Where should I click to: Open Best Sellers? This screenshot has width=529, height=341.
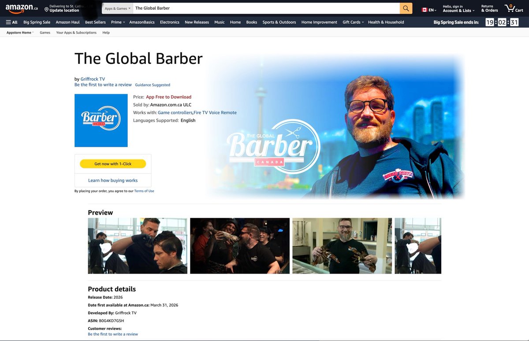pyautogui.click(x=95, y=22)
